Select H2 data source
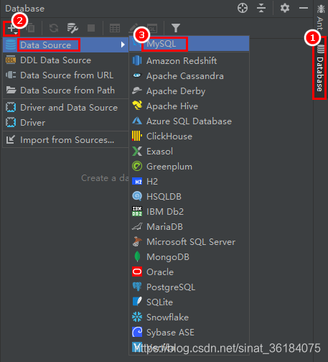Image resolution: width=328 pixels, height=362 pixels. tap(189, 182)
